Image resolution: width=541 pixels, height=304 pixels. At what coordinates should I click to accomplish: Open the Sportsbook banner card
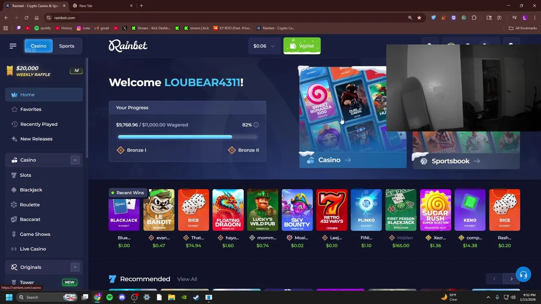point(466,150)
